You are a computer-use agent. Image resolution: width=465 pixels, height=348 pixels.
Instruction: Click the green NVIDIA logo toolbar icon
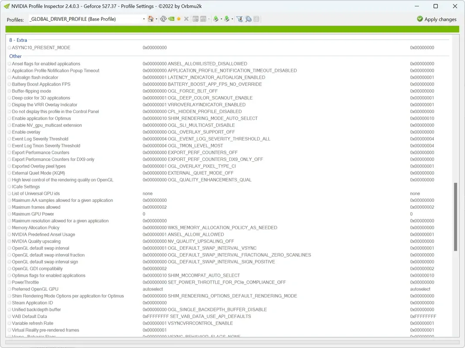coord(171,19)
